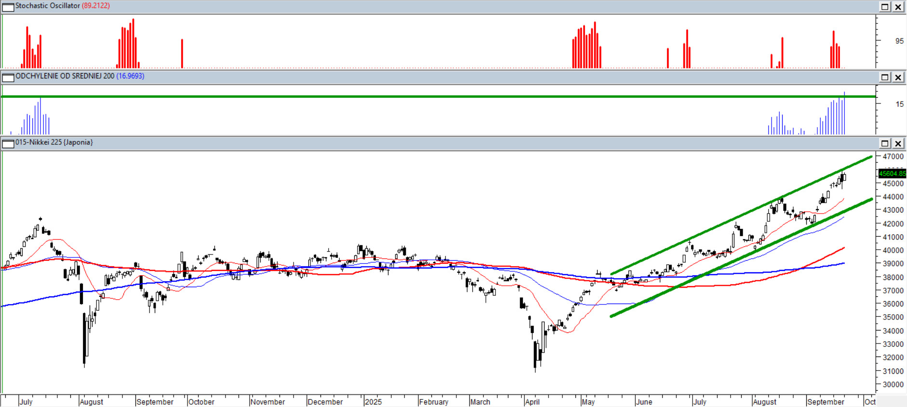Maximize the Stochastic Oscillator panel

885,7
